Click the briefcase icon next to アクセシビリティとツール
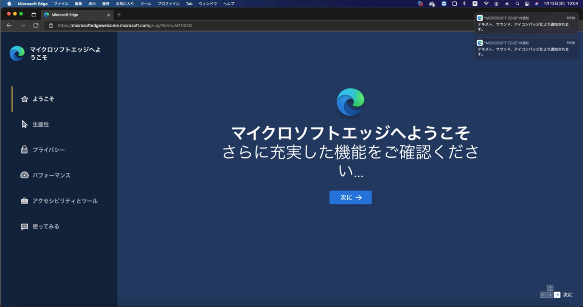 coord(24,201)
